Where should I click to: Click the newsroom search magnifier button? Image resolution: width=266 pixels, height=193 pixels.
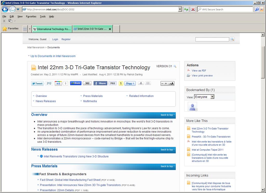tap(232, 39)
